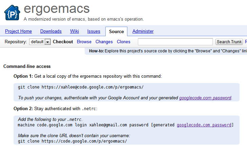The image size is (247, 151).
Task: Click 'Add the following to your .netrc' text
Action: point(50,120)
